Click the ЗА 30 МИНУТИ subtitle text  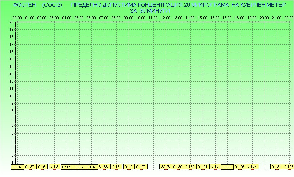pyautogui.click(x=149, y=11)
